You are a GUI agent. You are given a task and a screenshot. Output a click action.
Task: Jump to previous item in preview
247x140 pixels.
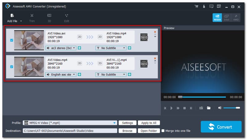pos(165,108)
